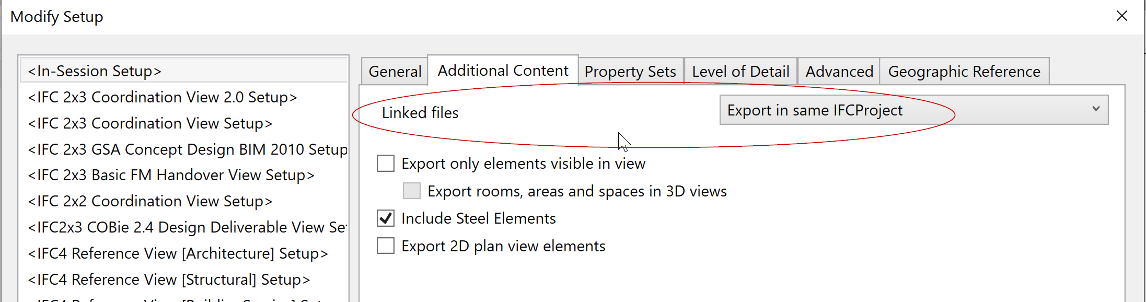The image size is (1146, 302).
Task: Switch to the General tab
Action: click(394, 71)
